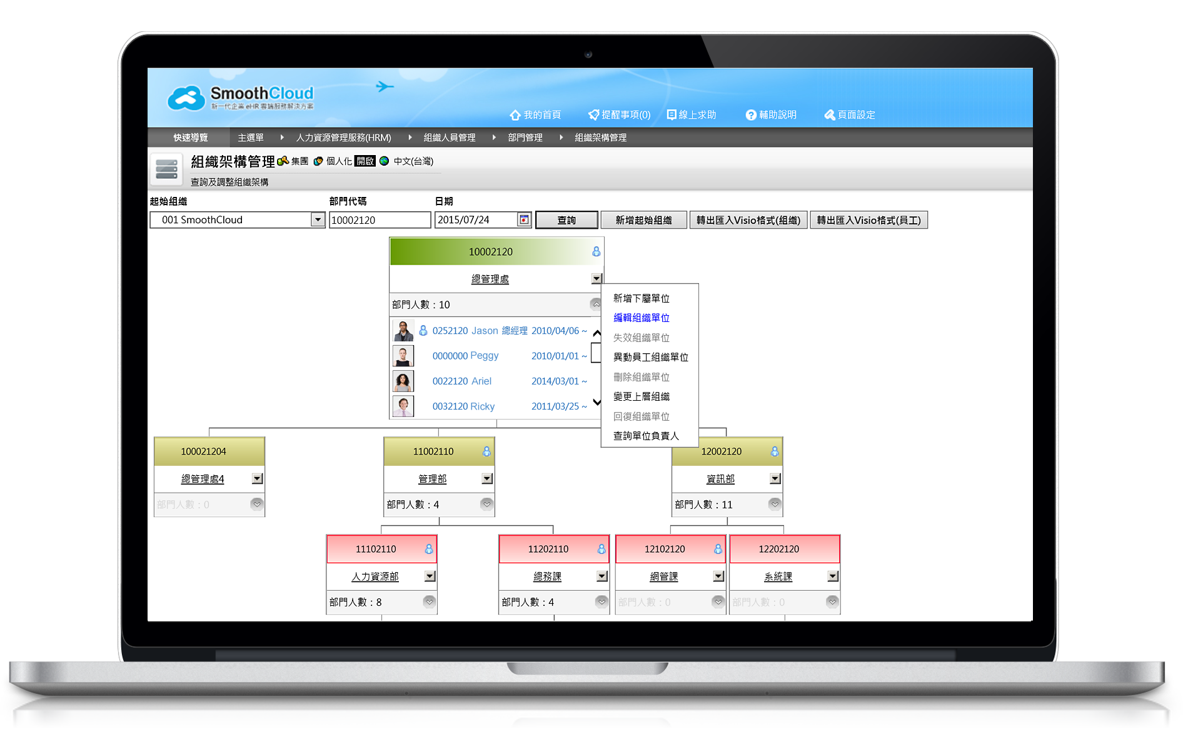Open 主選單 in breadcrumb bar
1183x729 pixels.
pos(251,138)
